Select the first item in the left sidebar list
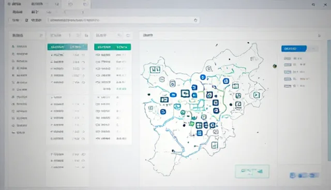Viewport: 331px width, 190px height. [x=20, y=46]
